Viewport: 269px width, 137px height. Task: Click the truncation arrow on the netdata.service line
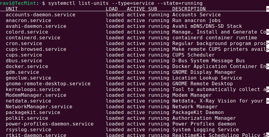pyautogui.click(x=267, y=101)
